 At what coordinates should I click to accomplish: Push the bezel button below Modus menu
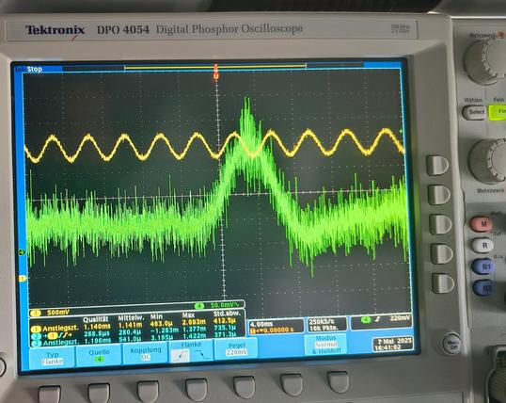(338, 381)
